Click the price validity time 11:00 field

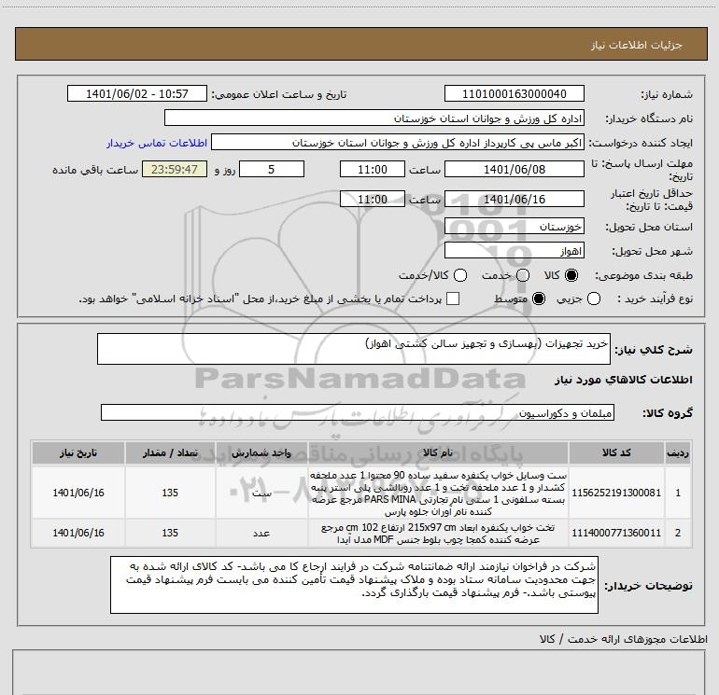click(x=373, y=199)
